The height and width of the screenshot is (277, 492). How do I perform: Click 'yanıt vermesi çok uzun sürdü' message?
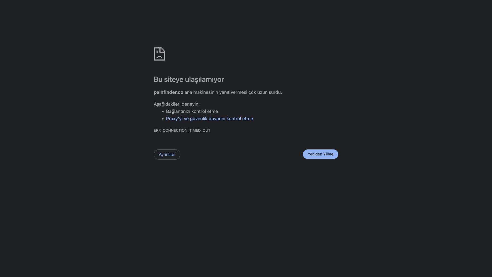[x=250, y=92]
